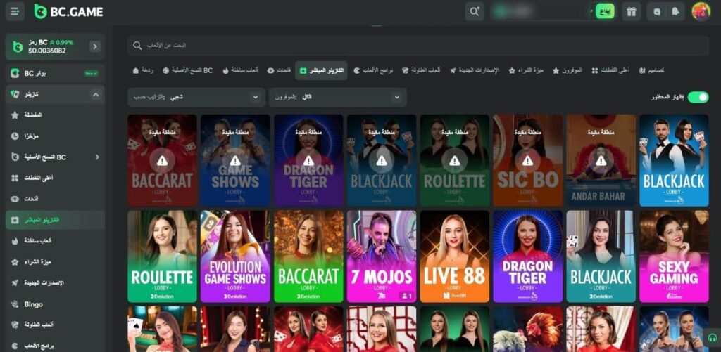The width and height of the screenshot is (721, 352).
Task: Open the search icon in top header
Action: pos(475,11)
